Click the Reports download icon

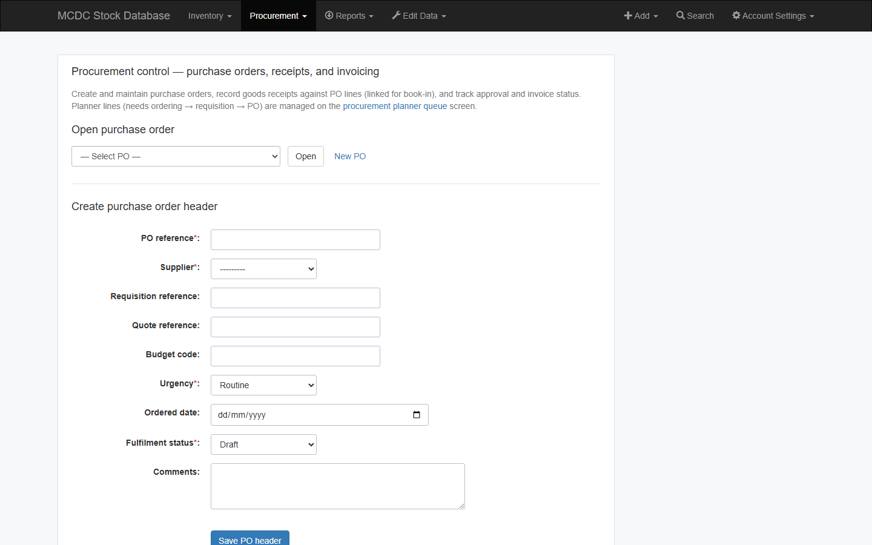pos(329,15)
